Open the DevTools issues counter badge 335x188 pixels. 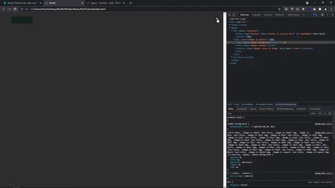tap(315, 15)
